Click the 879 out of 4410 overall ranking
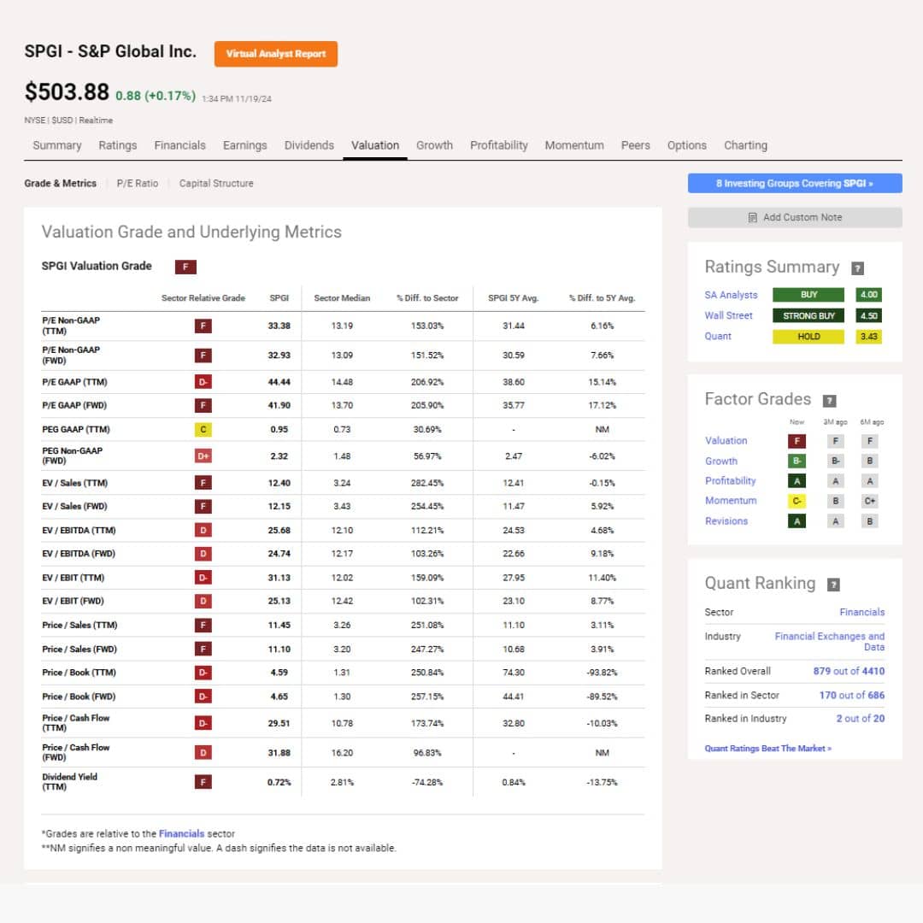The image size is (923, 923). (x=849, y=672)
